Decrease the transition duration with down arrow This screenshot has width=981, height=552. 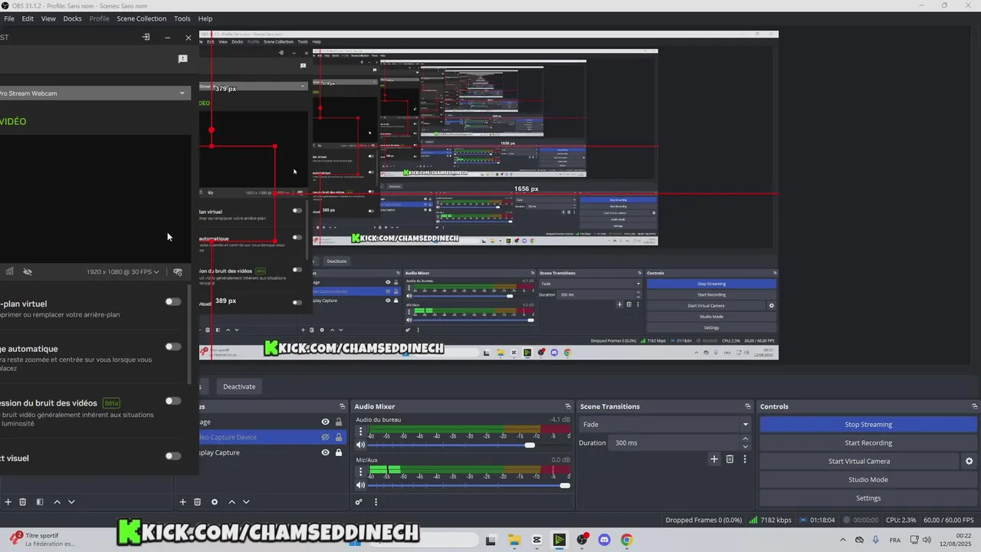tap(745, 446)
